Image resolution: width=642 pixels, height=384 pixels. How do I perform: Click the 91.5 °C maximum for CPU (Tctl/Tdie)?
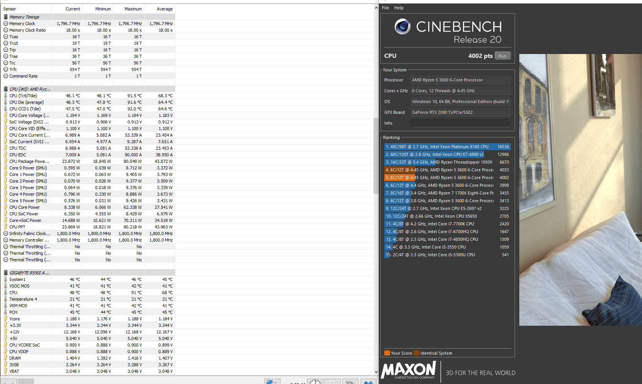click(134, 96)
